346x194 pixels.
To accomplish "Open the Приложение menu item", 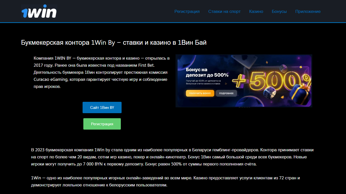I will click(308, 11).
